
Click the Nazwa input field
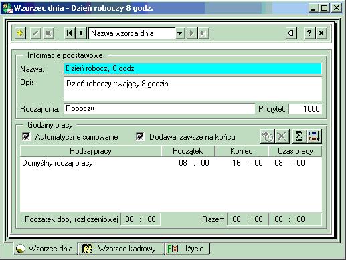pyautogui.click(x=193, y=68)
